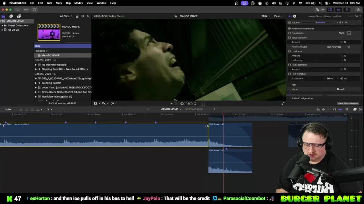Open the Effects browser icon

pos(355,109)
